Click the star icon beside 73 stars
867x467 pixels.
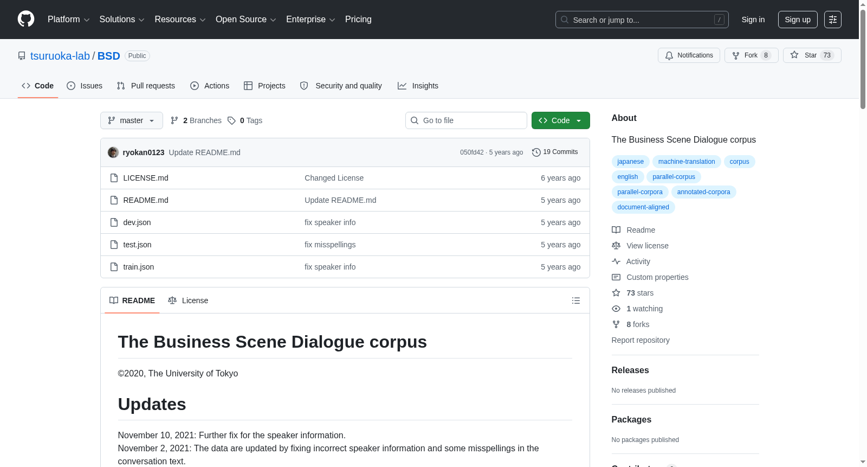coord(616,293)
